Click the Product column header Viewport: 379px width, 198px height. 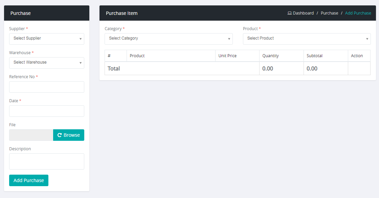coord(137,56)
